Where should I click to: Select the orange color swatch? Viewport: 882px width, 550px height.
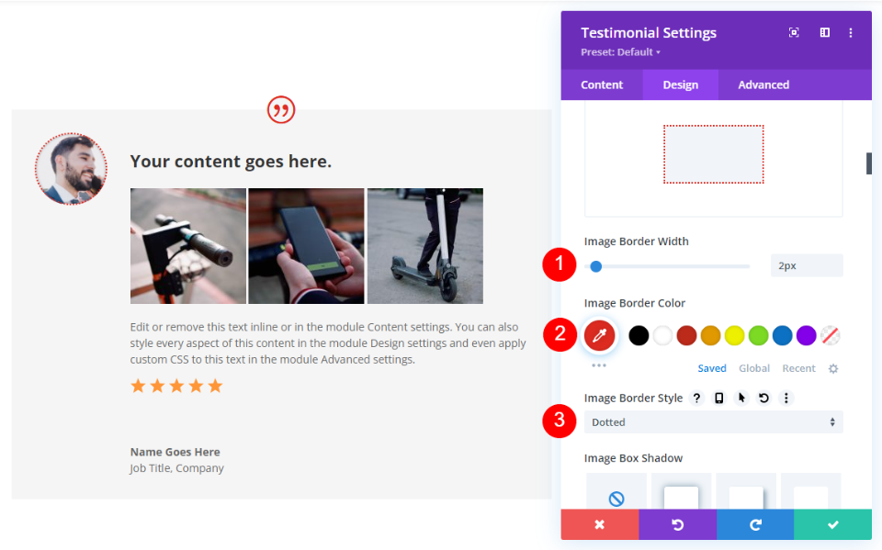click(x=710, y=336)
